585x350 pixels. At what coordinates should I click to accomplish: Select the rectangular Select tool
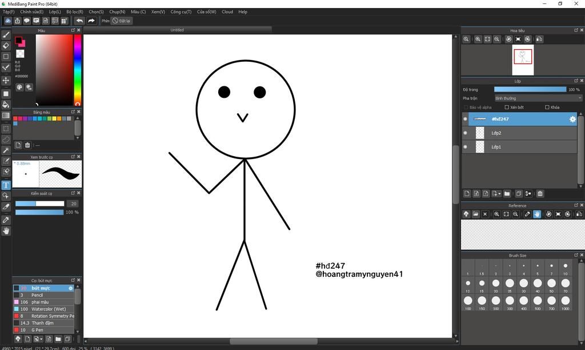pyautogui.click(x=6, y=129)
